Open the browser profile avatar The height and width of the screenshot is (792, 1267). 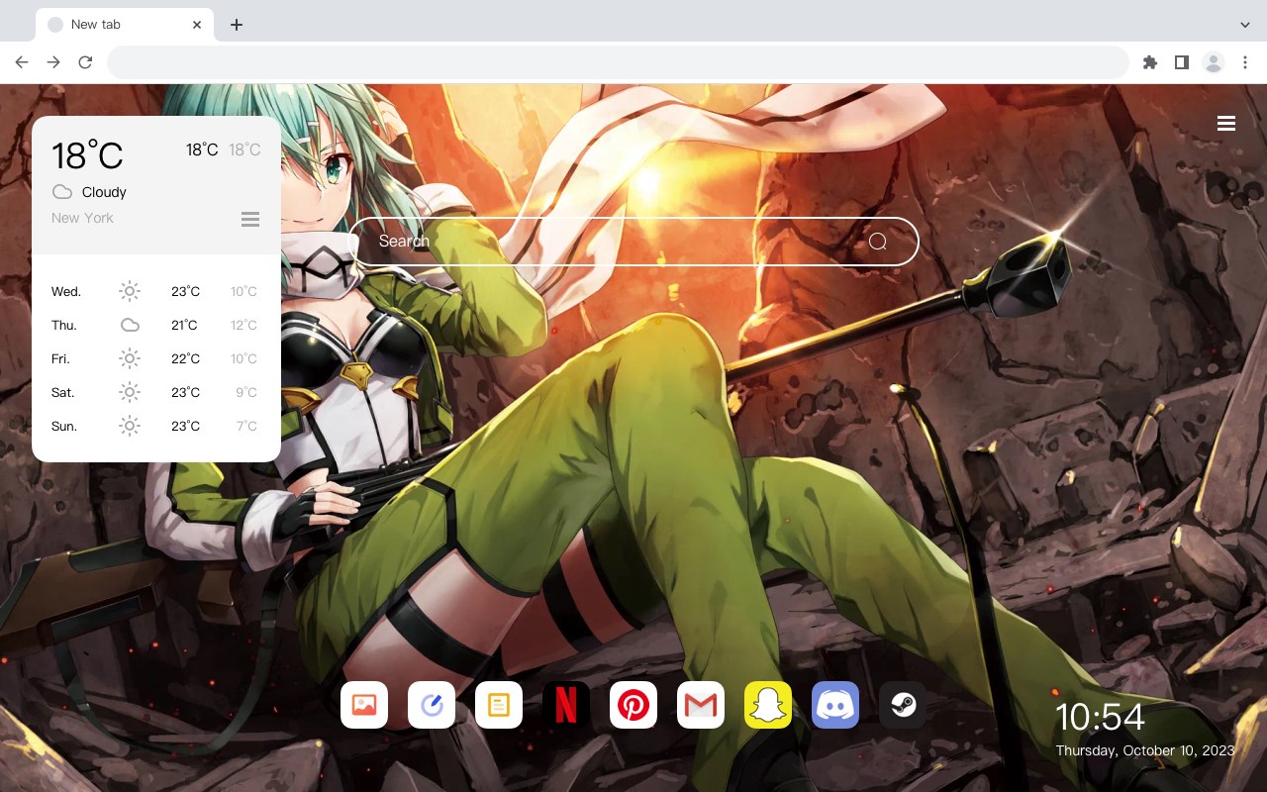[x=1214, y=62]
